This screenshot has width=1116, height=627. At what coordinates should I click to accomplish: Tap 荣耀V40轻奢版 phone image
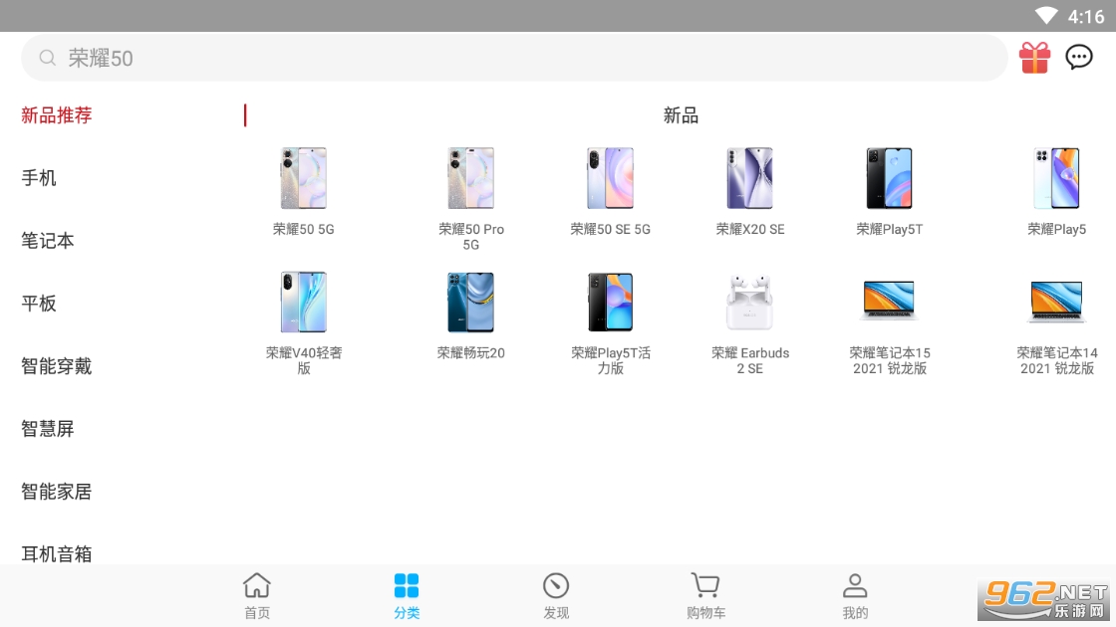click(x=303, y=302)
